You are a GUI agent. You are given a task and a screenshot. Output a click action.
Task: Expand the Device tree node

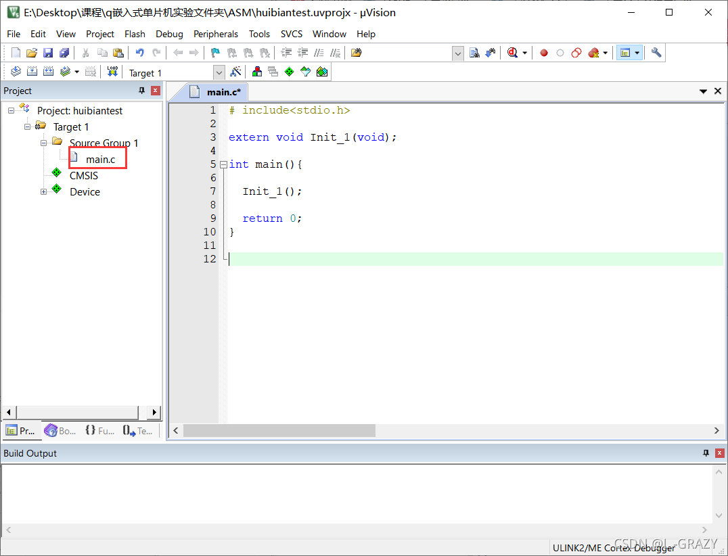click(44, 191)
